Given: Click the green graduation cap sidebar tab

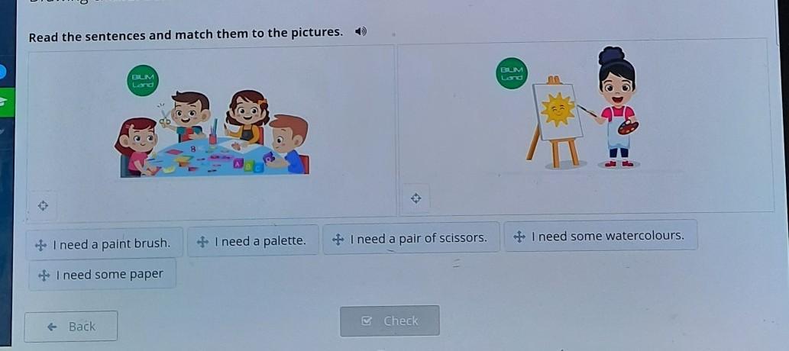Looking at the screenshot, I should 6,102.
